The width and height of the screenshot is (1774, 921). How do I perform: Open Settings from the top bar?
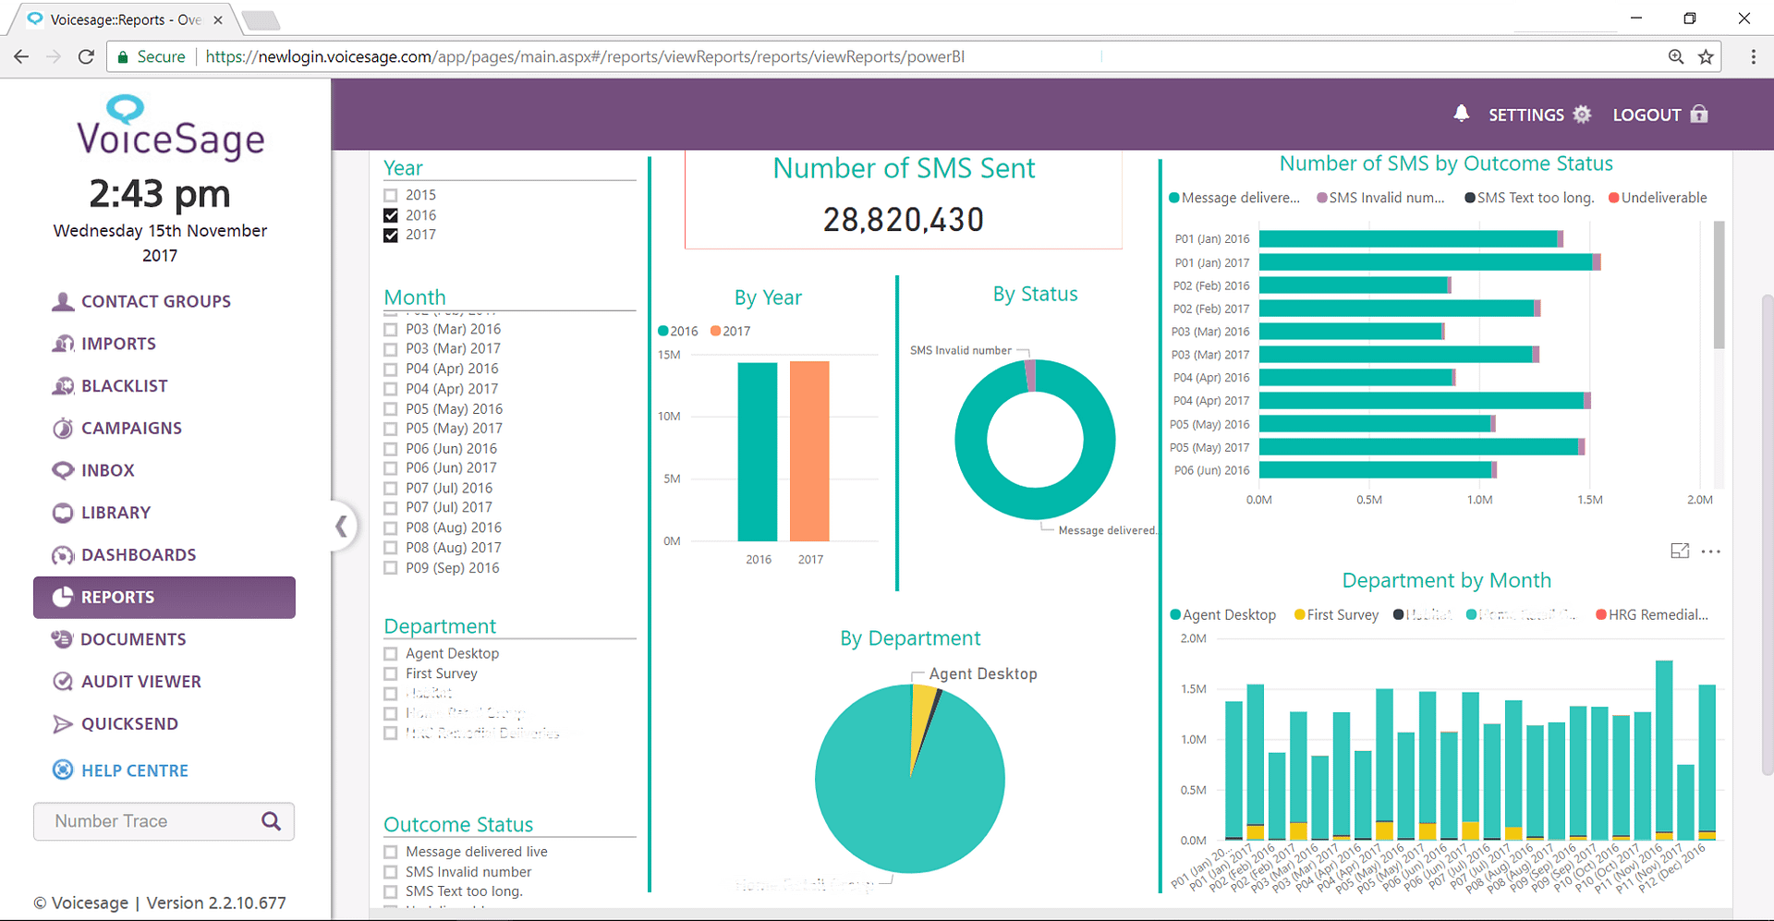coord(1525,115)
